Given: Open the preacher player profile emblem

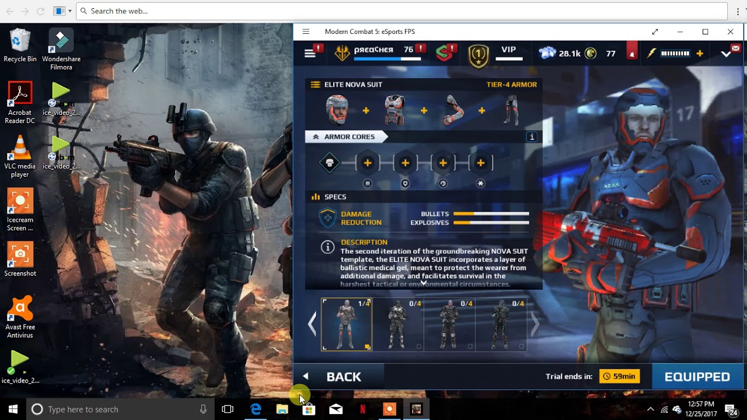Looking at the screenshot, I should [343, 53].
